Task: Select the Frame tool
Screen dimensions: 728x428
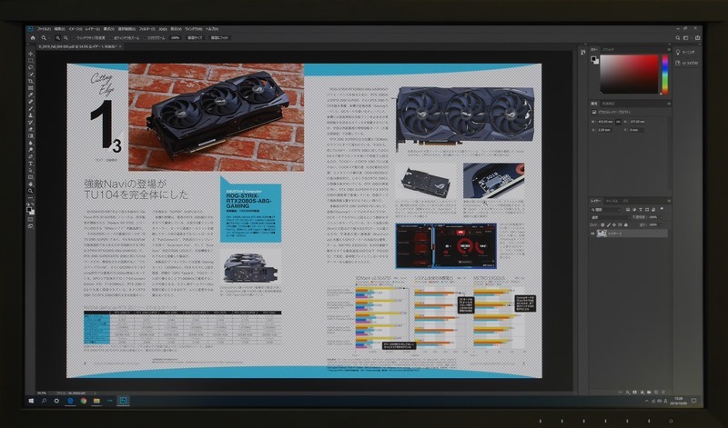Action: click(31, 87)
